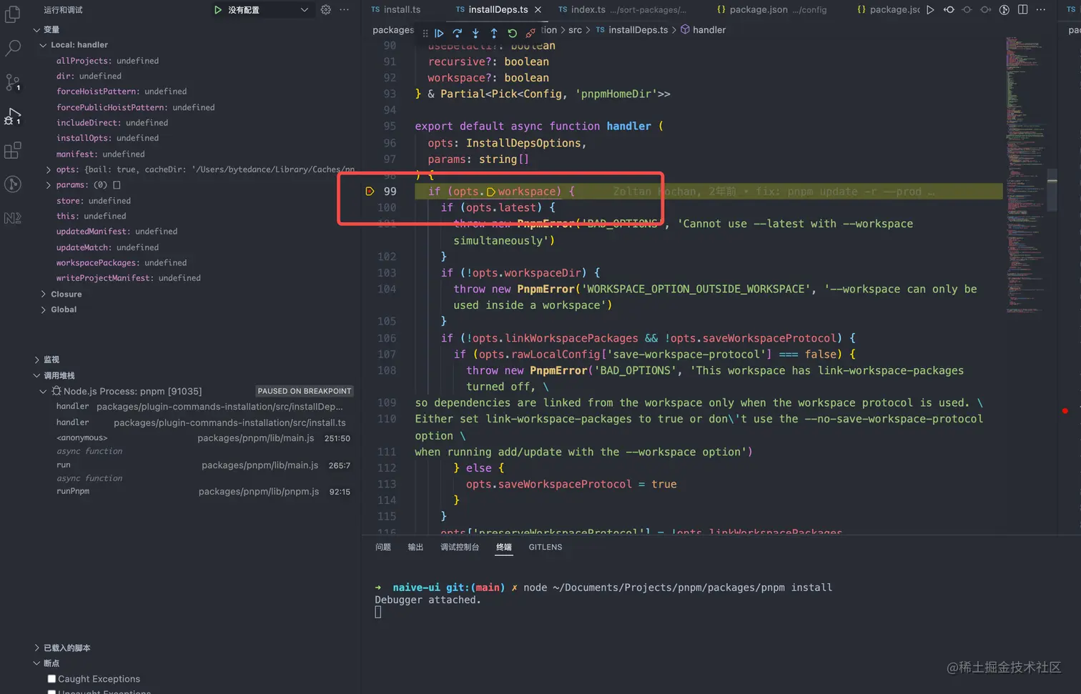Open 输出 output panel tab
This screenshot has height=694, width=1081.
415,547
